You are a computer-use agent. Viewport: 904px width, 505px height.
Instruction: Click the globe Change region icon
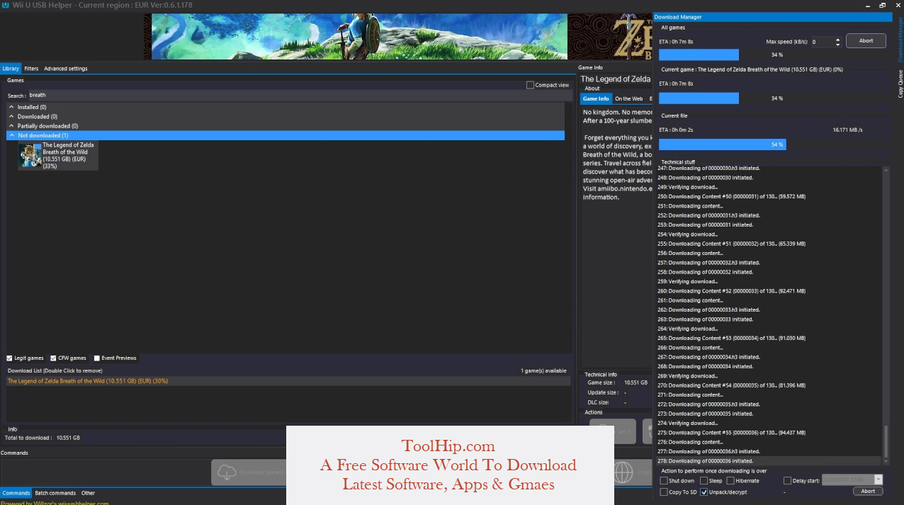(x=623, y=472)
